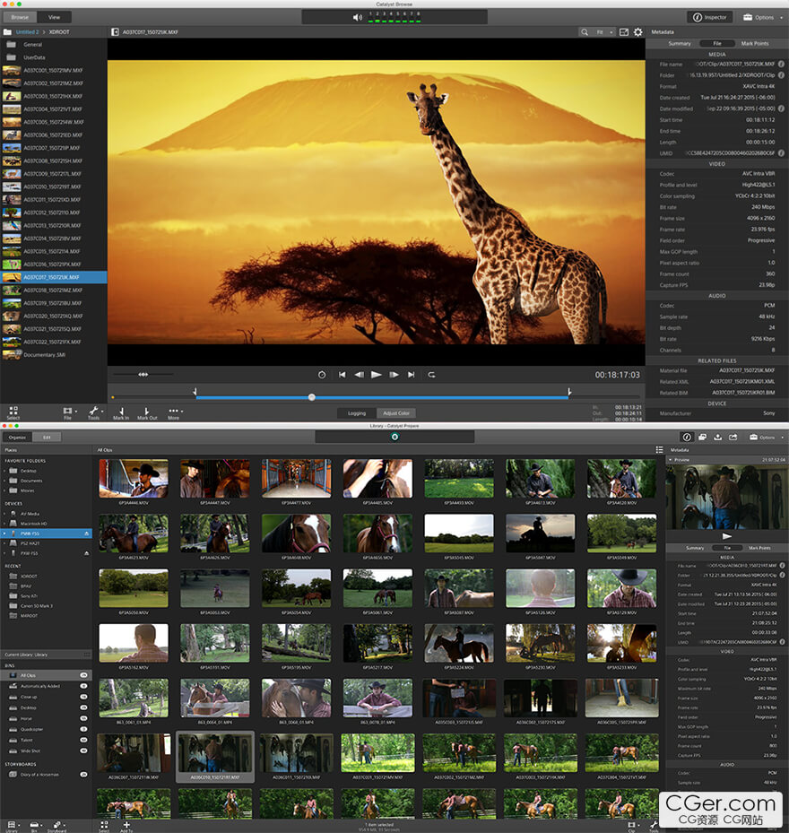This screenshot has height=833, width=789.
Task: Click the import icon in Catalyst Prepare toolbar
Action: 718,438
